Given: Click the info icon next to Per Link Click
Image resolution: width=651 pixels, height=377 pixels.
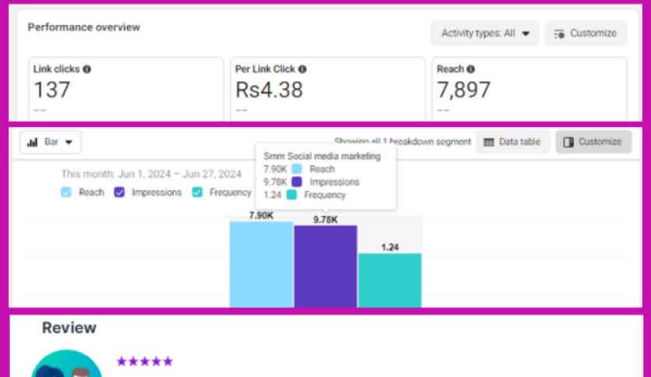Looking at the screenshot, I should pyautogui.click(x=302, y=69).
